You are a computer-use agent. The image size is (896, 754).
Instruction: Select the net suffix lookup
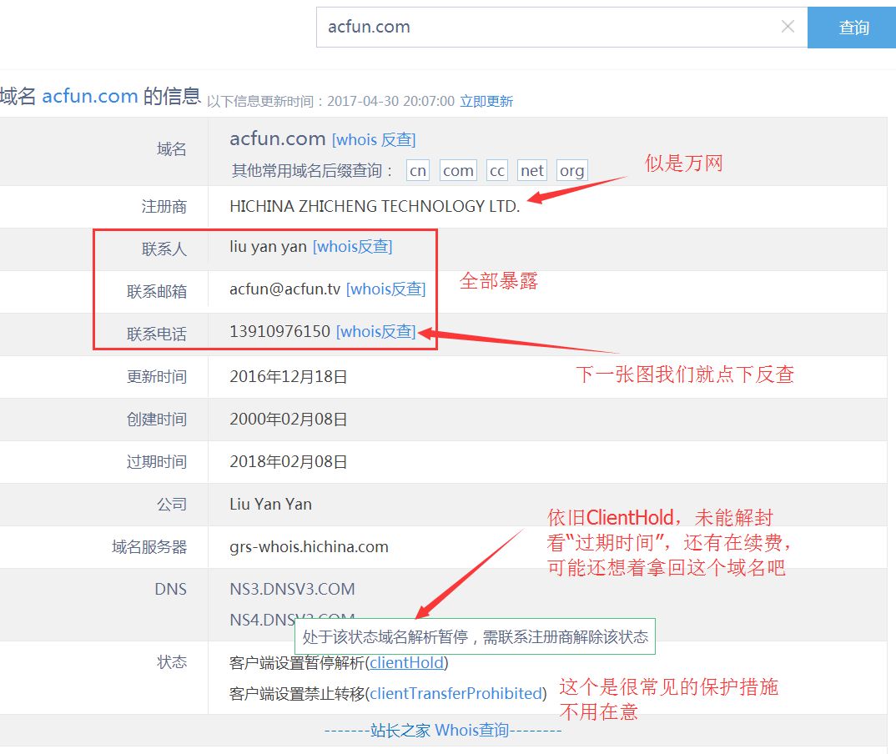(531, 170)
